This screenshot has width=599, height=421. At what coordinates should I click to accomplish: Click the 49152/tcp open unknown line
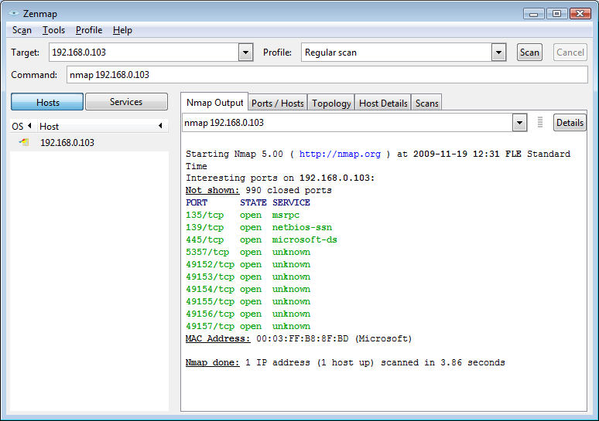[248, 264]
